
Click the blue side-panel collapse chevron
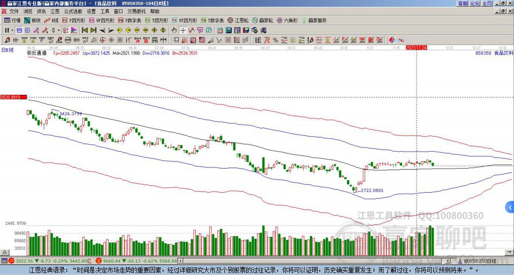pyautogui.click(x=509, y=207)
